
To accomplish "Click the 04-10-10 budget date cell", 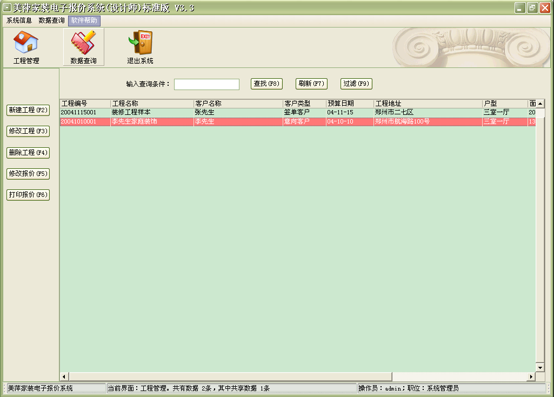I will click(x=350, y=122).
